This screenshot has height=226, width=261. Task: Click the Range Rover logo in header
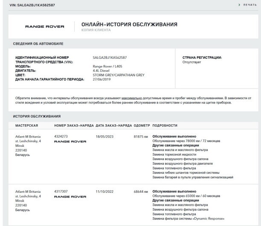pyautogui.click(x=45, y=26)
